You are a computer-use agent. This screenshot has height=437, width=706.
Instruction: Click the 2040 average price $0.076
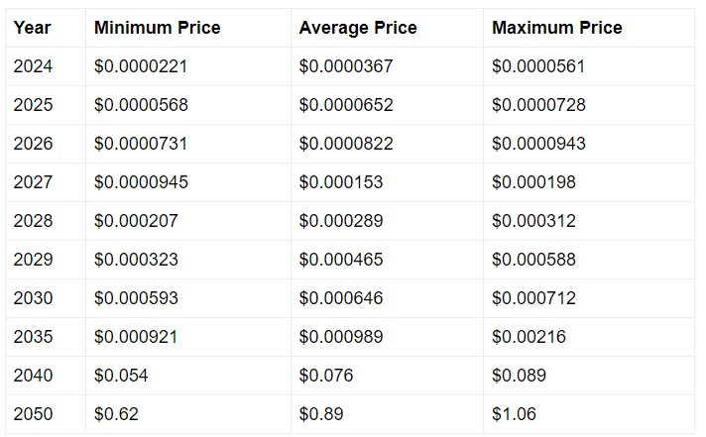pos(326,376)
